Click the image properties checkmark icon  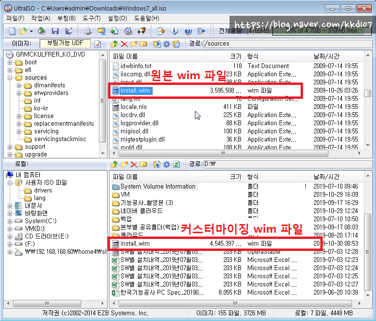point(97,44)
